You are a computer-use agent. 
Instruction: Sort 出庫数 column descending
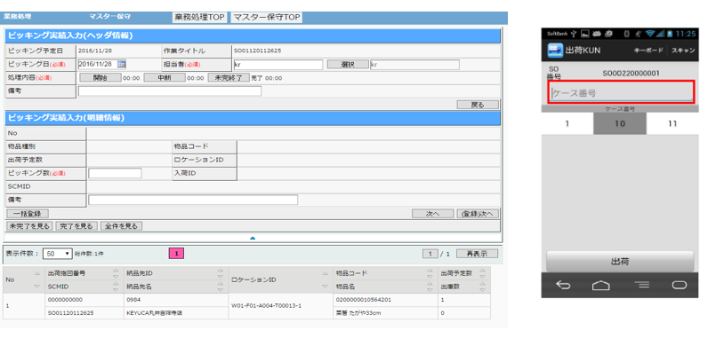pyautogui.click(x=482, y=289)
